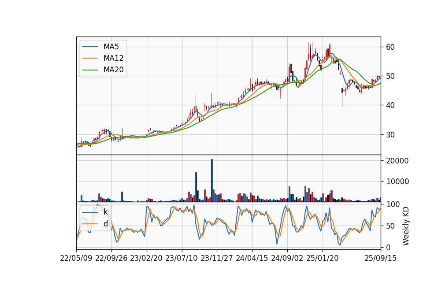Image resolution: width=423 pixels, height=304 pixels.
Task: Click the KD axis value 100
Action: (393, 204)
